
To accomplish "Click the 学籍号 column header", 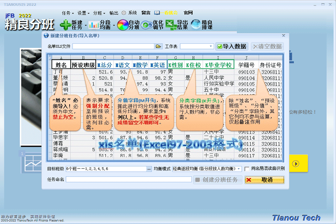I will click(247, 65).
